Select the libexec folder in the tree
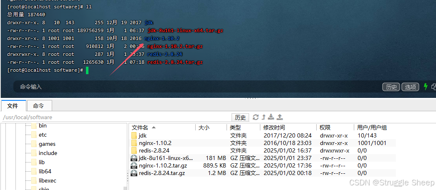Image resolution: width=436 pixels, height=190 pixels. [48, 180]
